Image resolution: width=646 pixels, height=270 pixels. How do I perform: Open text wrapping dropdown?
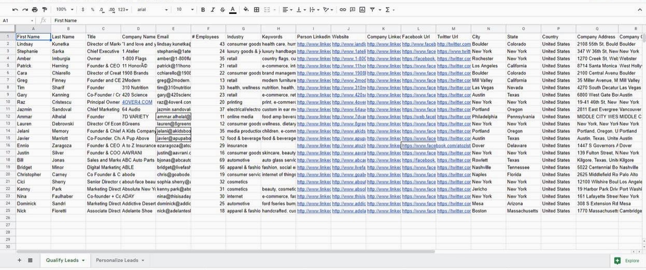(x=314, y=10)
